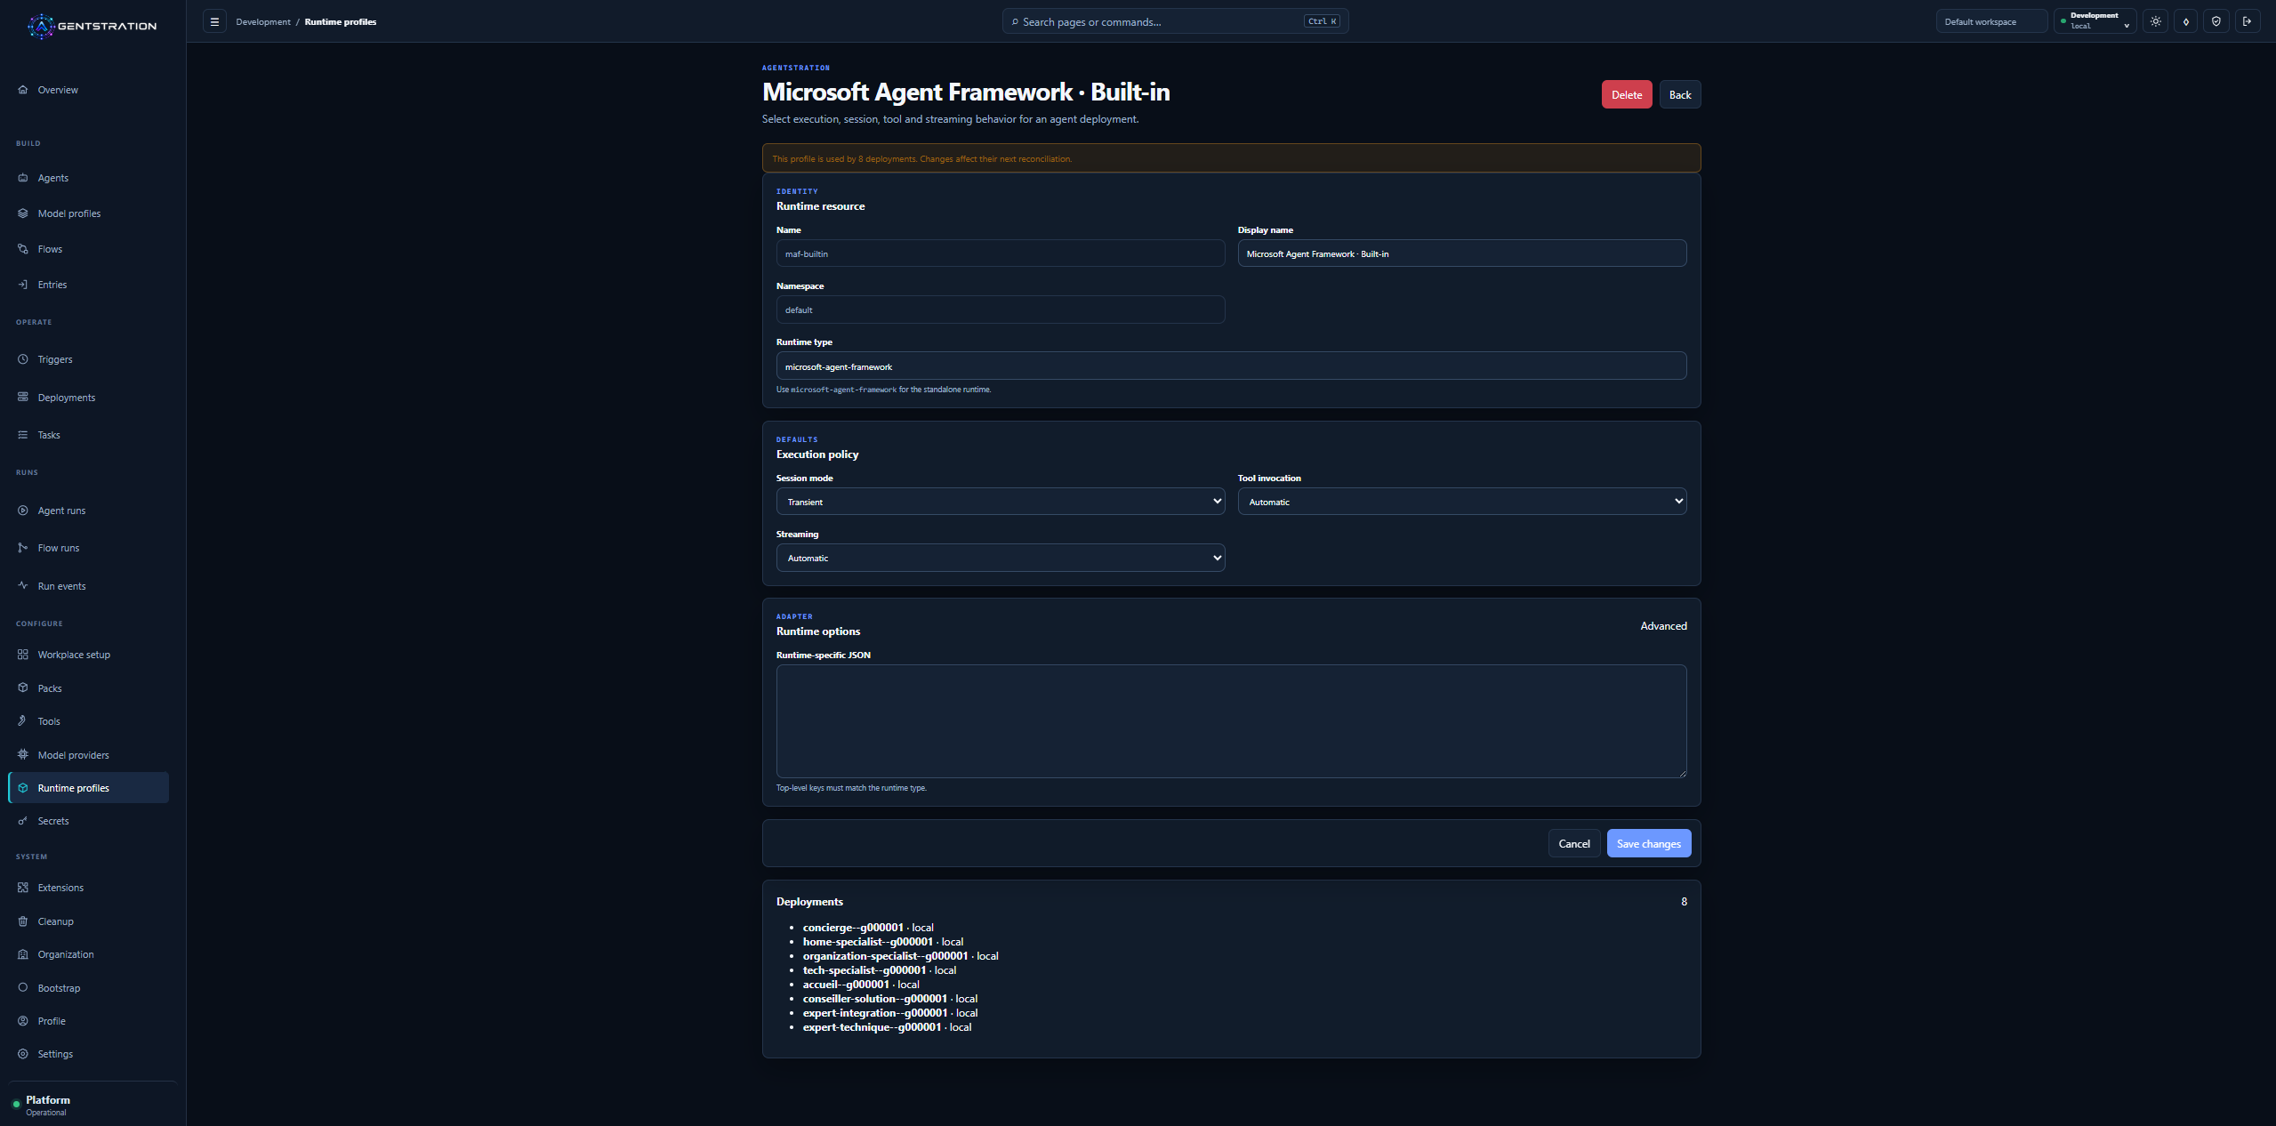Click the home-specialist--g000001 deployment entry

click(x=882, y=941)
